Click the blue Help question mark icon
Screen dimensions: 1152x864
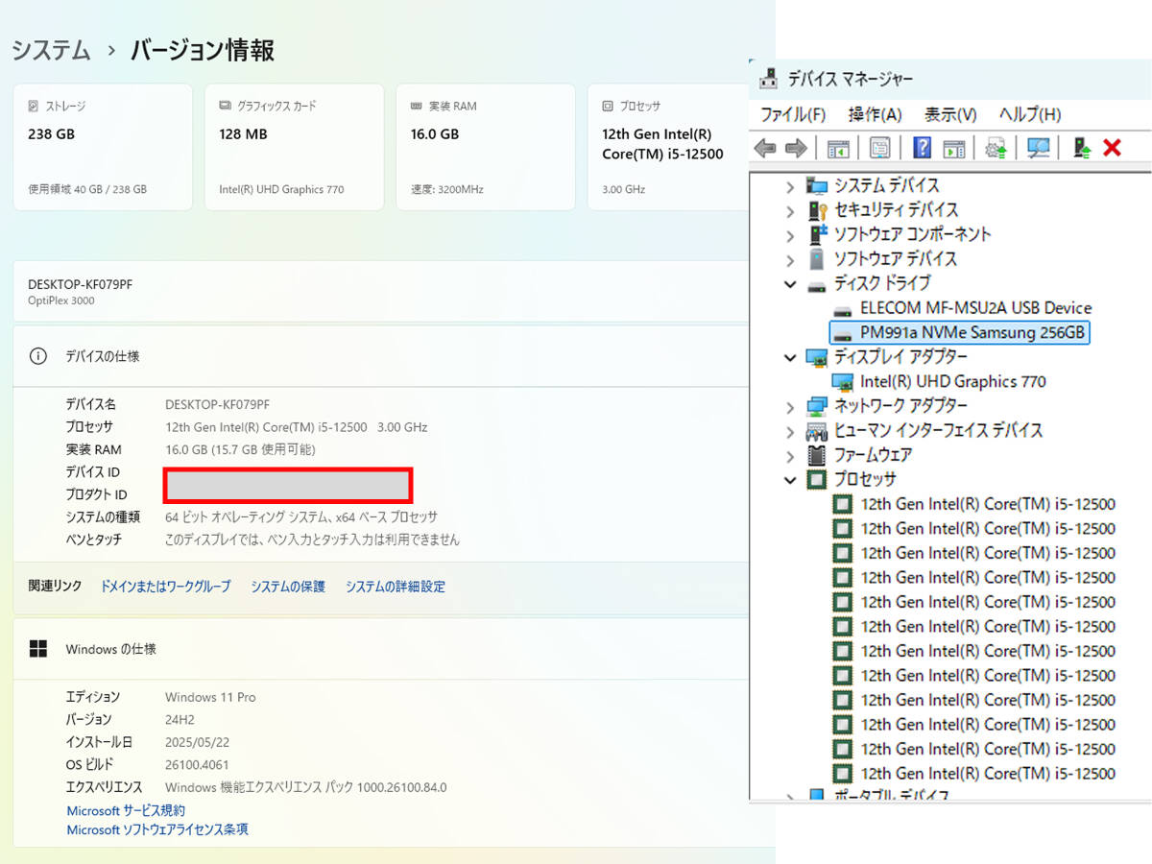922,148
